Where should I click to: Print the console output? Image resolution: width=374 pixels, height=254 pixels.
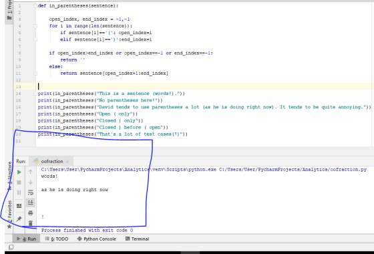pyautogui.click(x=31, y=213)
